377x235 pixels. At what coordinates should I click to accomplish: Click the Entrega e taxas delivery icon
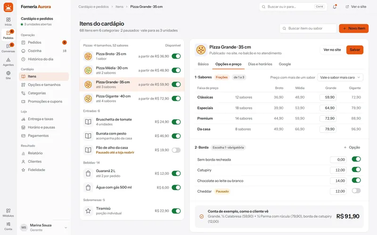(x=23, y=119)
